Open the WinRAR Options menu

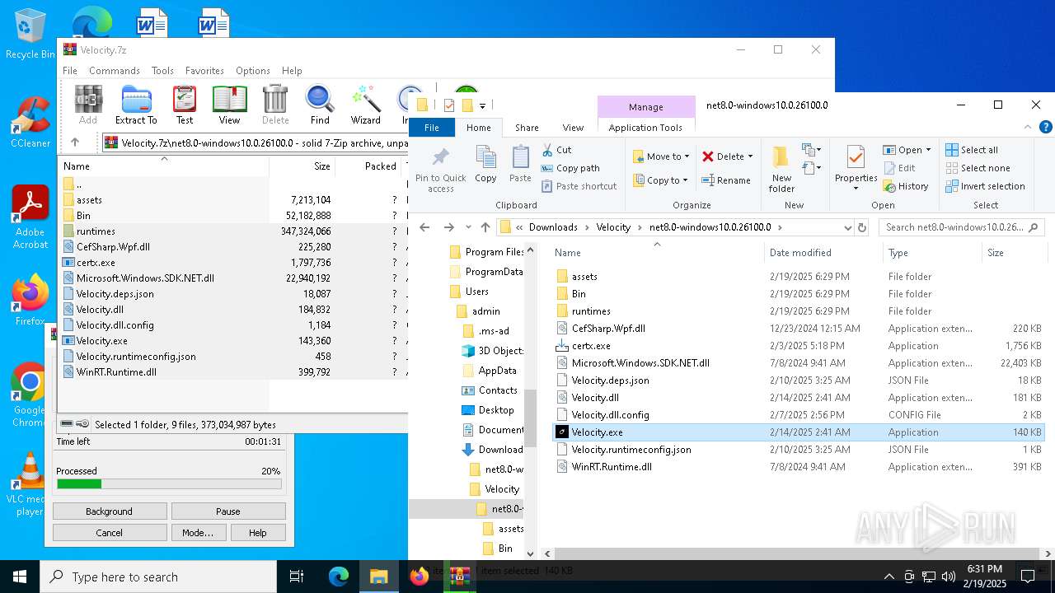253,71
